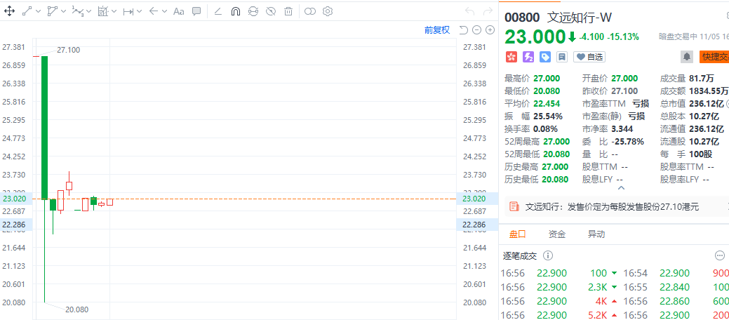The image size is (729, 320).
Task: Select the wave pattern (1-3) tool
Action: [78, 12]
